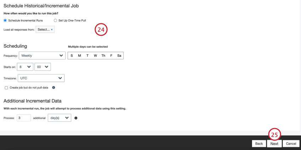Click the Cancel button
Screen dimensions: 301x150
pyautogui.click(x=291, y=144)
